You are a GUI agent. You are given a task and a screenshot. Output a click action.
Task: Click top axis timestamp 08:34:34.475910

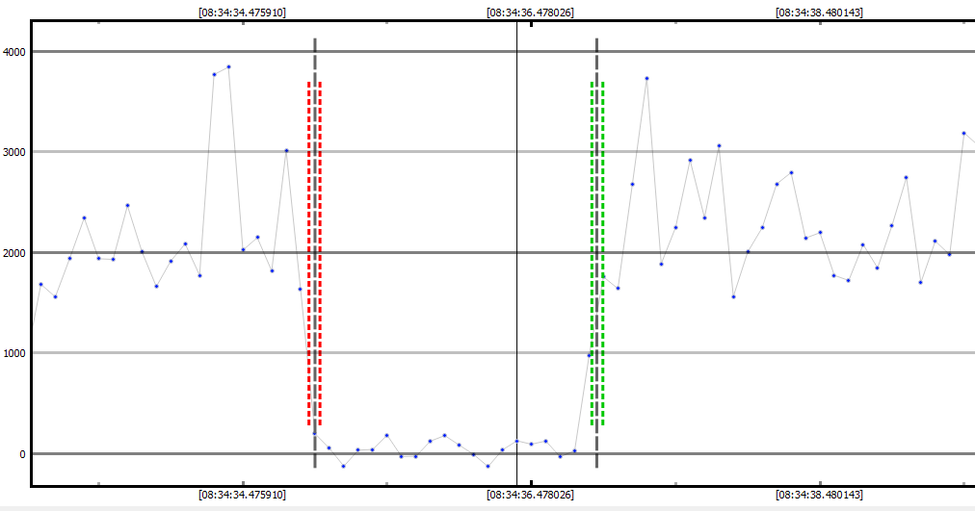click(243, 13)
